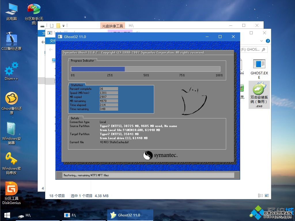Screen dimensions: 295x221
Task: Open 分区助手(无损) desktop icon
Action: point(34,14)
